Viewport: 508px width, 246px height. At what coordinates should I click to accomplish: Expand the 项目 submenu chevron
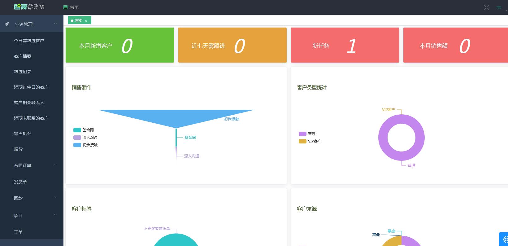55,215
